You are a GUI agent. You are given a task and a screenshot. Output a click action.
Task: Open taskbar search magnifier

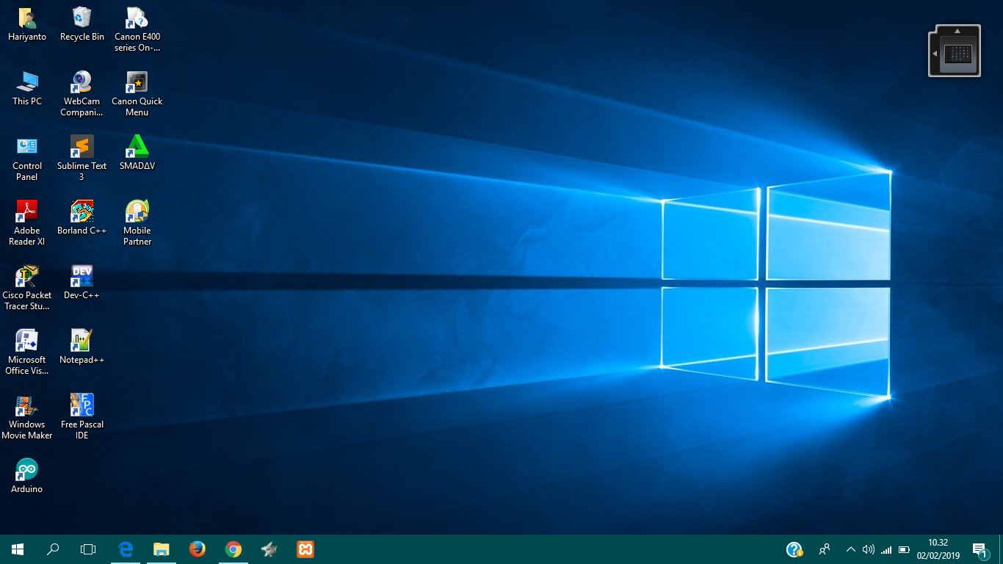tap(53, 549)
